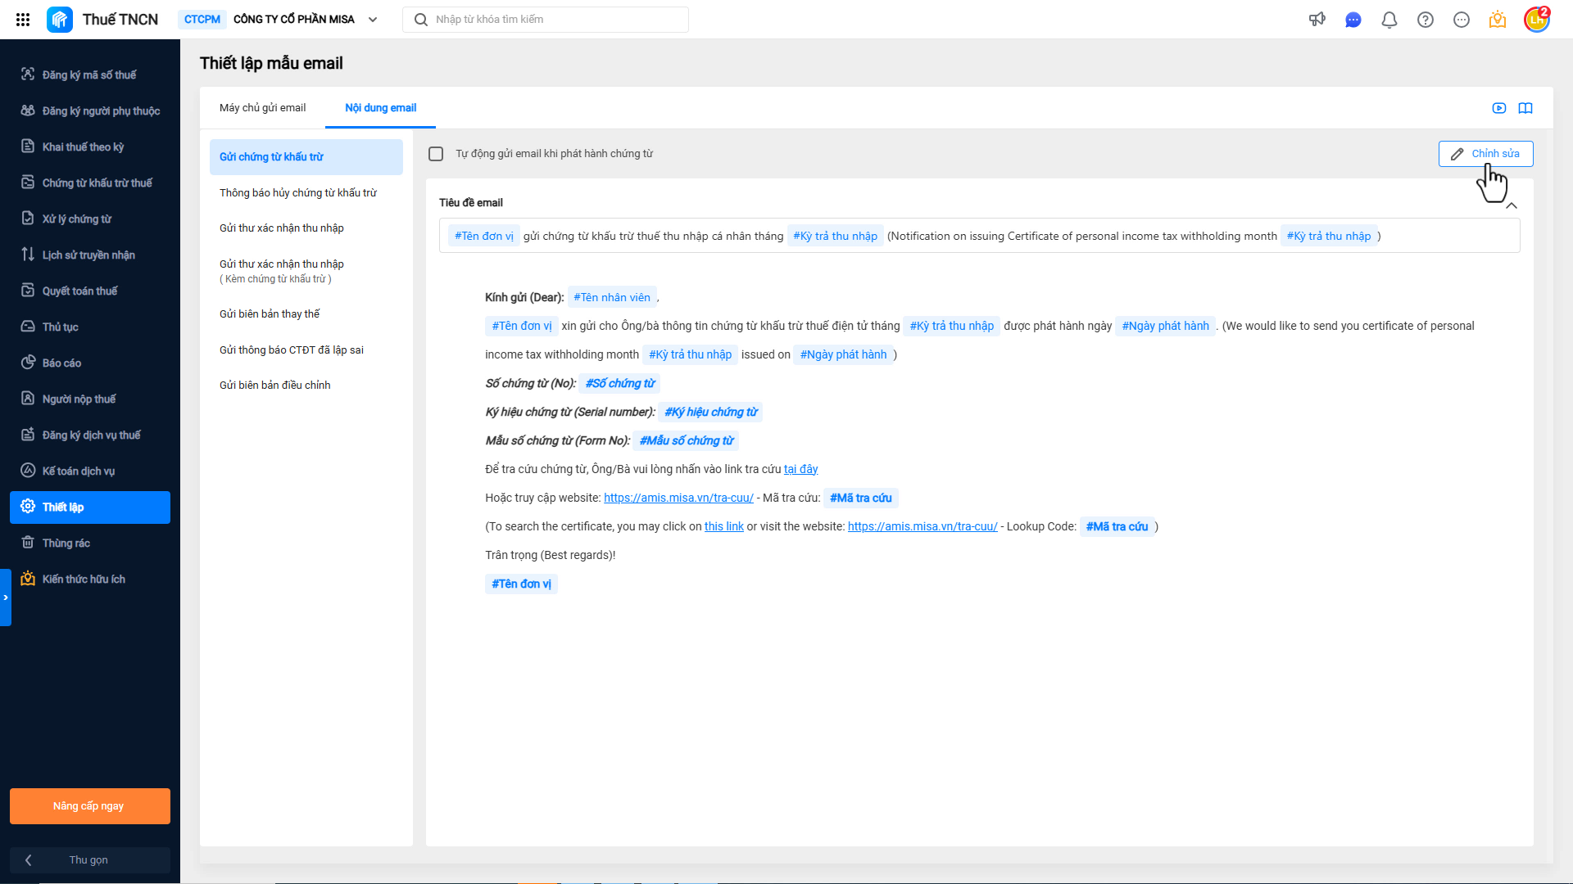Select the Nội dung email tab

(x=380, y=108)
